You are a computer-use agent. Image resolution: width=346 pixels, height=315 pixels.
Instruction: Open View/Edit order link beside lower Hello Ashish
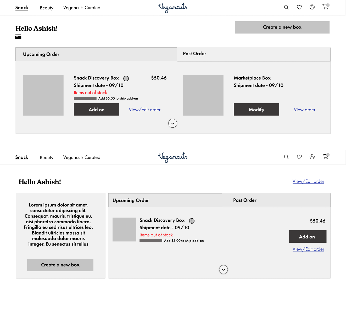308,181
